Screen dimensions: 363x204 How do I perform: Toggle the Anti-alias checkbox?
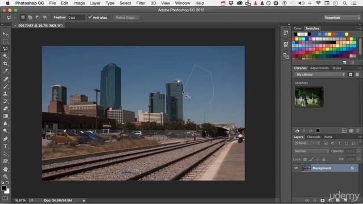click(x=90, y=18)
